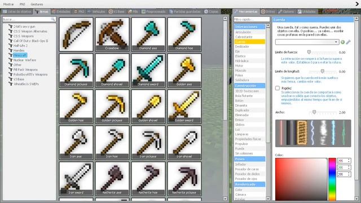
Task: Open CS:S Weapons category
Action: pos(24,36)
